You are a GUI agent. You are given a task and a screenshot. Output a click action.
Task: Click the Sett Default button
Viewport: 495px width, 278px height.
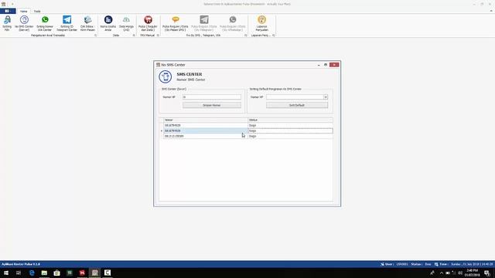point(297,105)
